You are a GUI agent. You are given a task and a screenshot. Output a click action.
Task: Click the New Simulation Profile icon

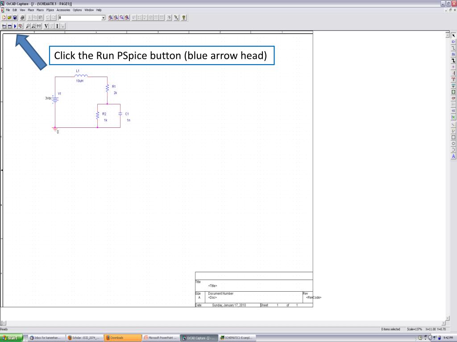4,26
